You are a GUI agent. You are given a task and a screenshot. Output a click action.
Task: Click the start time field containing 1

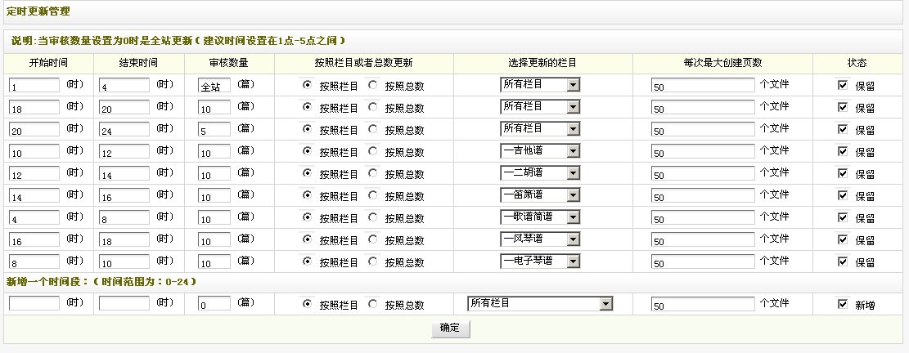point(34,85)
